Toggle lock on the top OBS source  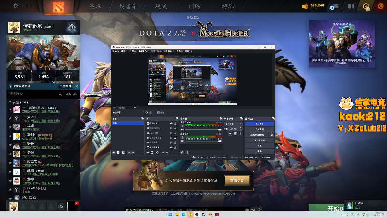175,124
